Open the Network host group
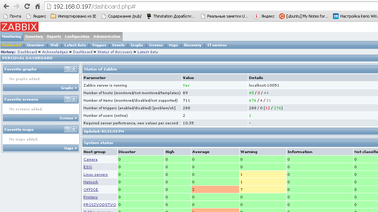The image size is (378, 212). (91, 182)
